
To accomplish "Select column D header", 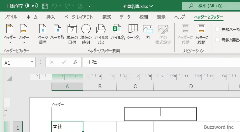I will tap(191, 86).
